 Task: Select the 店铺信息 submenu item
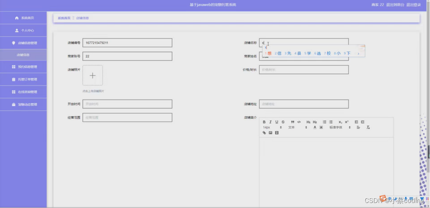[x=23, y=55]
